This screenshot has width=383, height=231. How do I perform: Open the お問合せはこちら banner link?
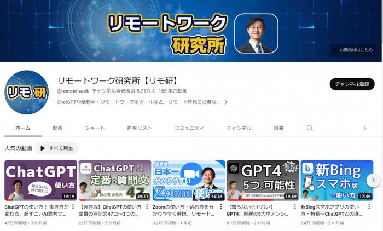pos(353,50)
